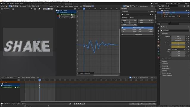Viewport: 190px width, 107px height.
Task: Click the graph editor search magnifier icon
Action: pyautogui.click(x=57, y=9)
